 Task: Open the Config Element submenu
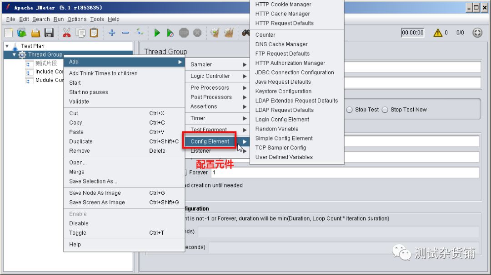click(218, 141)
